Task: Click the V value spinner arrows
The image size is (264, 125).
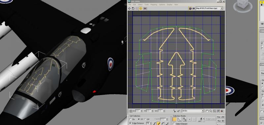Action: coord(152,111)
